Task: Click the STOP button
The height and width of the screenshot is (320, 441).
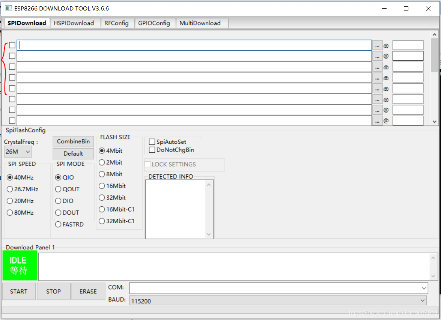Action: click(x=53, y=291)
